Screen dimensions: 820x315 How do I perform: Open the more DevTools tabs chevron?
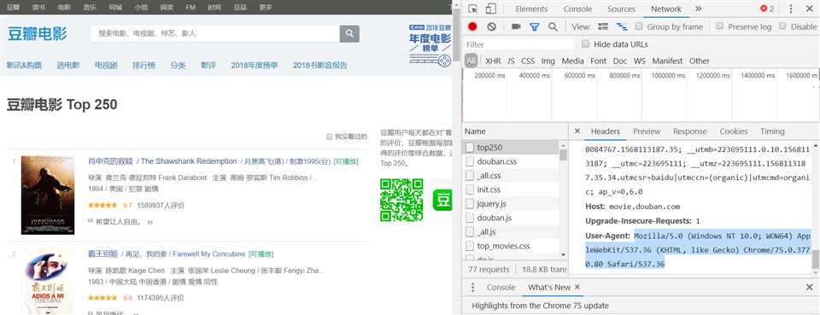pyautogui.click(x=698, y=9)
